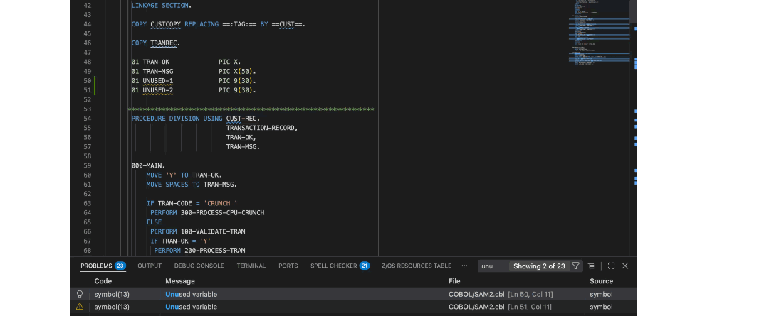Click LINKAGE SECTION on line 42
This screenshot has width=769, height=316.
[x=162, y=6]
